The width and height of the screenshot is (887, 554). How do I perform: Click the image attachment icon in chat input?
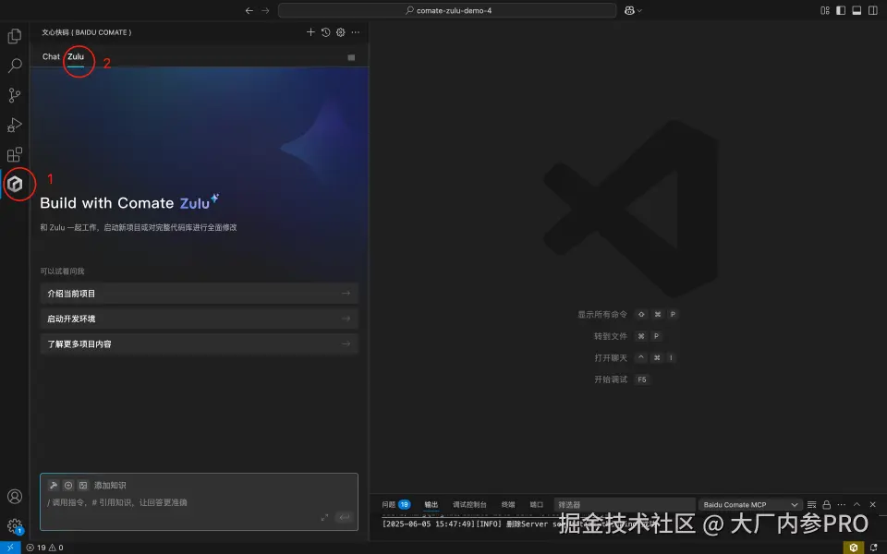(x=83, y=484)
